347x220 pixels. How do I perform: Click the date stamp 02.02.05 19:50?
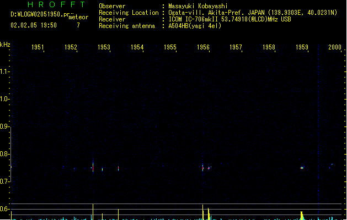pyautogui.click(x=34, y=25)
